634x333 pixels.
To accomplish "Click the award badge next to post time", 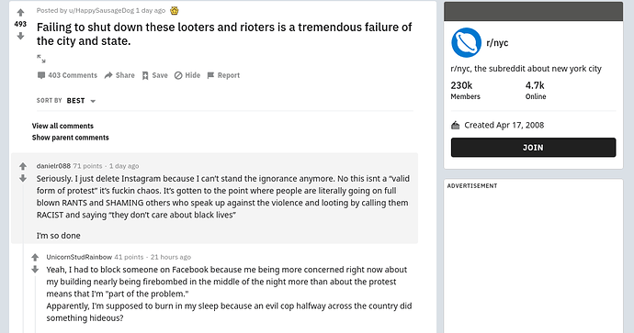I will 175,10.
